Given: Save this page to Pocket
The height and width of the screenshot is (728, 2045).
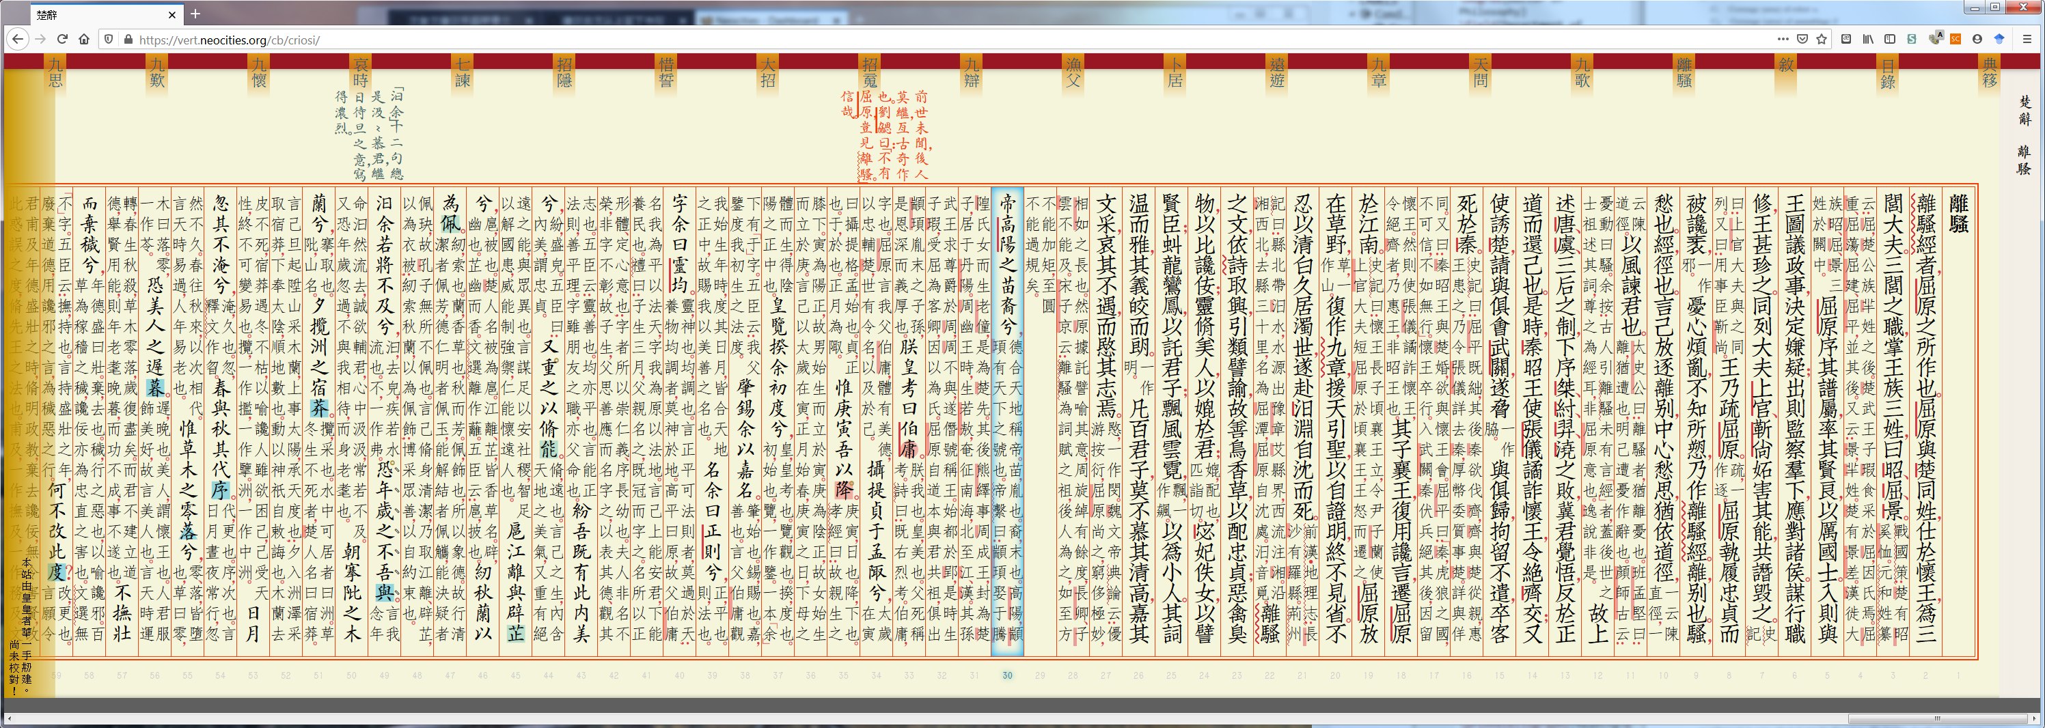Looking at the screenshot, I should (1802, 39).
